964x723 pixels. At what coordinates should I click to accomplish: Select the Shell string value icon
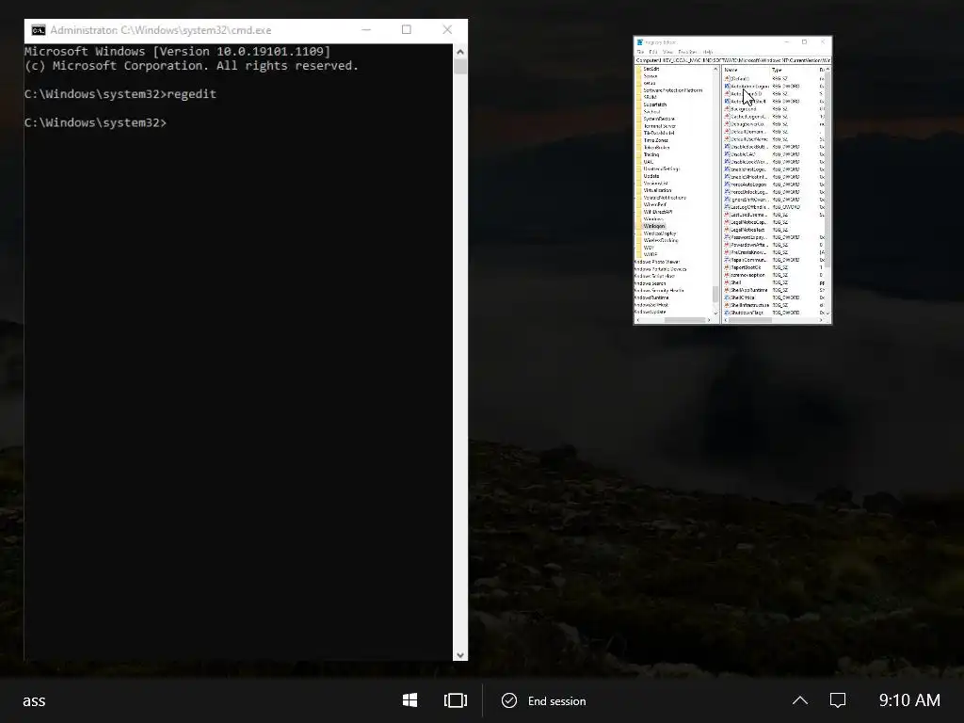coord(727,282)
